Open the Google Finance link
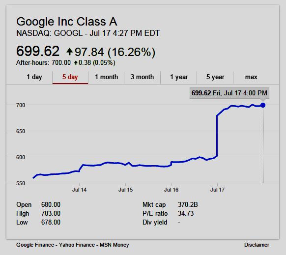This screenshot has height=255, width=286. pyautogui.click(x=35, y=245)
